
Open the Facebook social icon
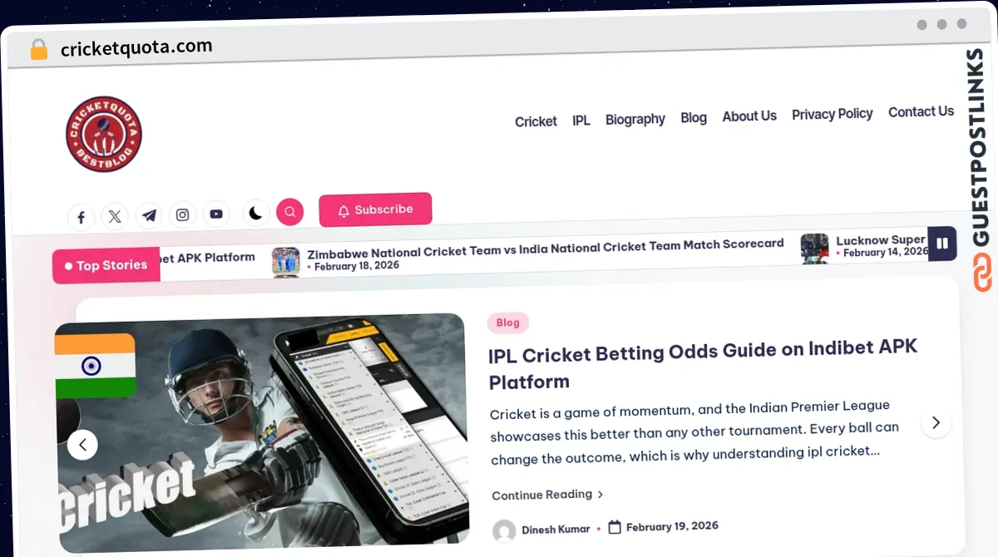tap(81, 218)
